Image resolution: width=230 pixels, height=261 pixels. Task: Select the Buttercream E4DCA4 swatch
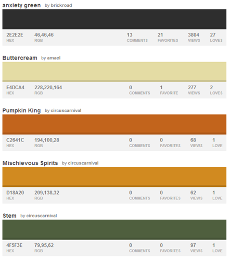tap(114, 72)
